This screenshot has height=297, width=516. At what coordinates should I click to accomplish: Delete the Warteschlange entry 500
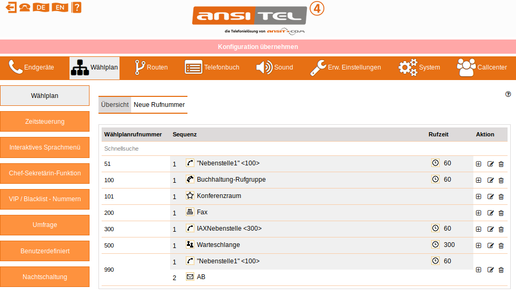[x=501, y=245]
